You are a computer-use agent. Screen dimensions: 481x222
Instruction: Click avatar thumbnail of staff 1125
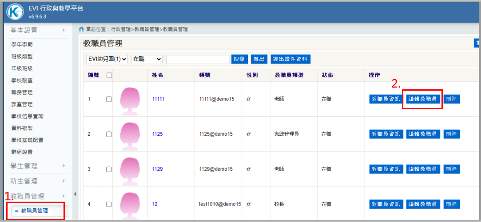coord(130,134)
